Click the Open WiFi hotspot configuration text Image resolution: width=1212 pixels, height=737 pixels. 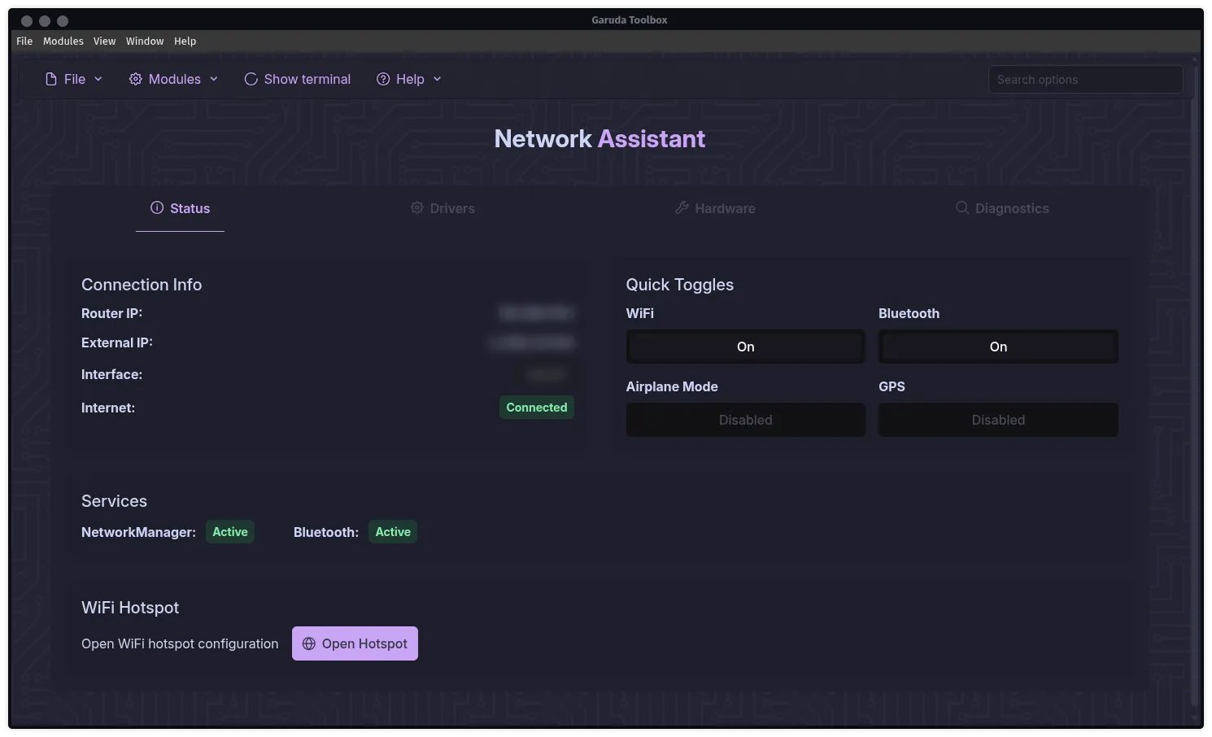[180, 643]
